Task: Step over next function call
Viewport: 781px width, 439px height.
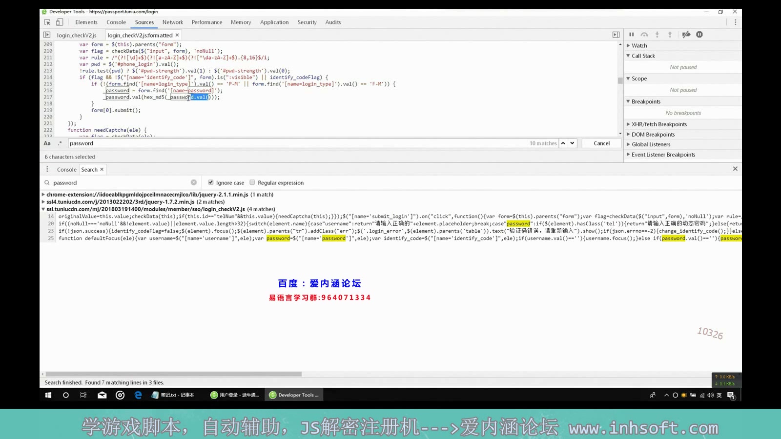Action: tap(644, 35)
